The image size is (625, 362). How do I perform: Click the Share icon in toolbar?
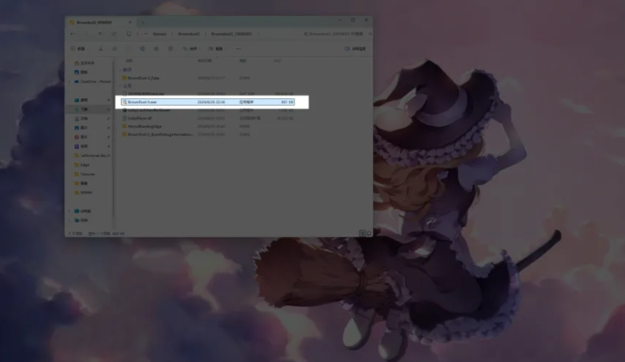click(156, 49)
